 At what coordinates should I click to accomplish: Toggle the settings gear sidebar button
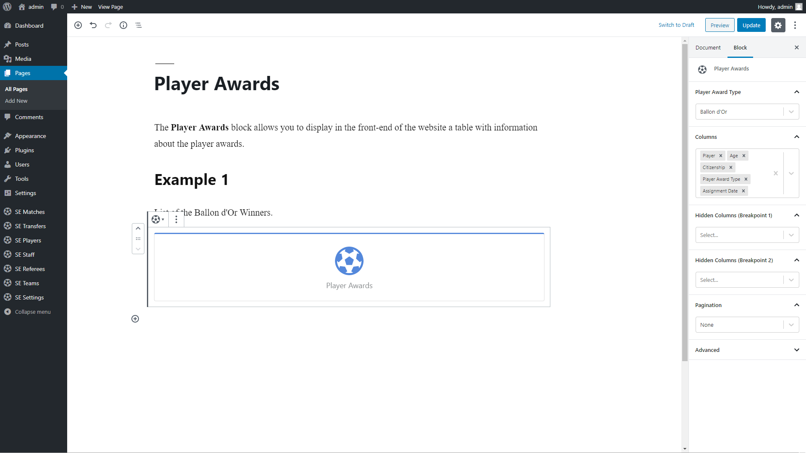[778, 25]
